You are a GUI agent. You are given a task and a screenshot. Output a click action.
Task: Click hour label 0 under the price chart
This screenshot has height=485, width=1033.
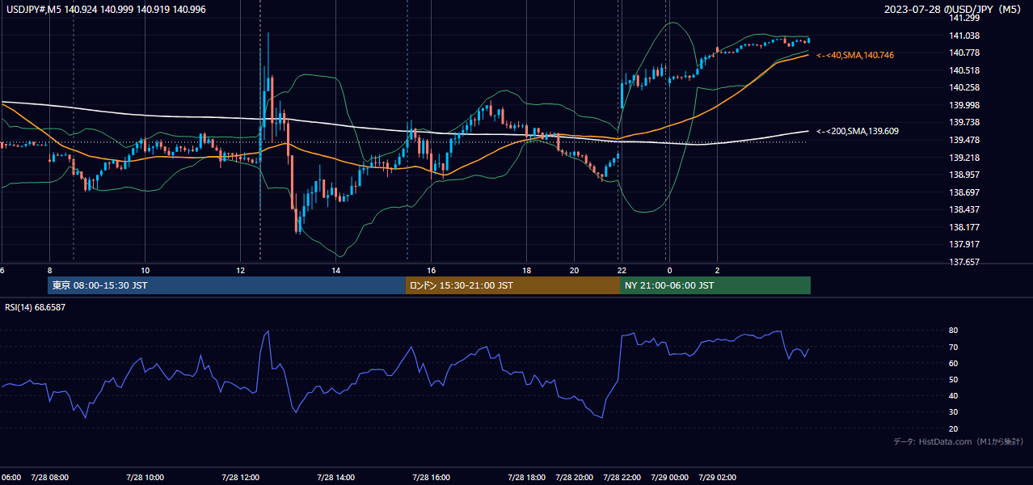click(669, 270)
